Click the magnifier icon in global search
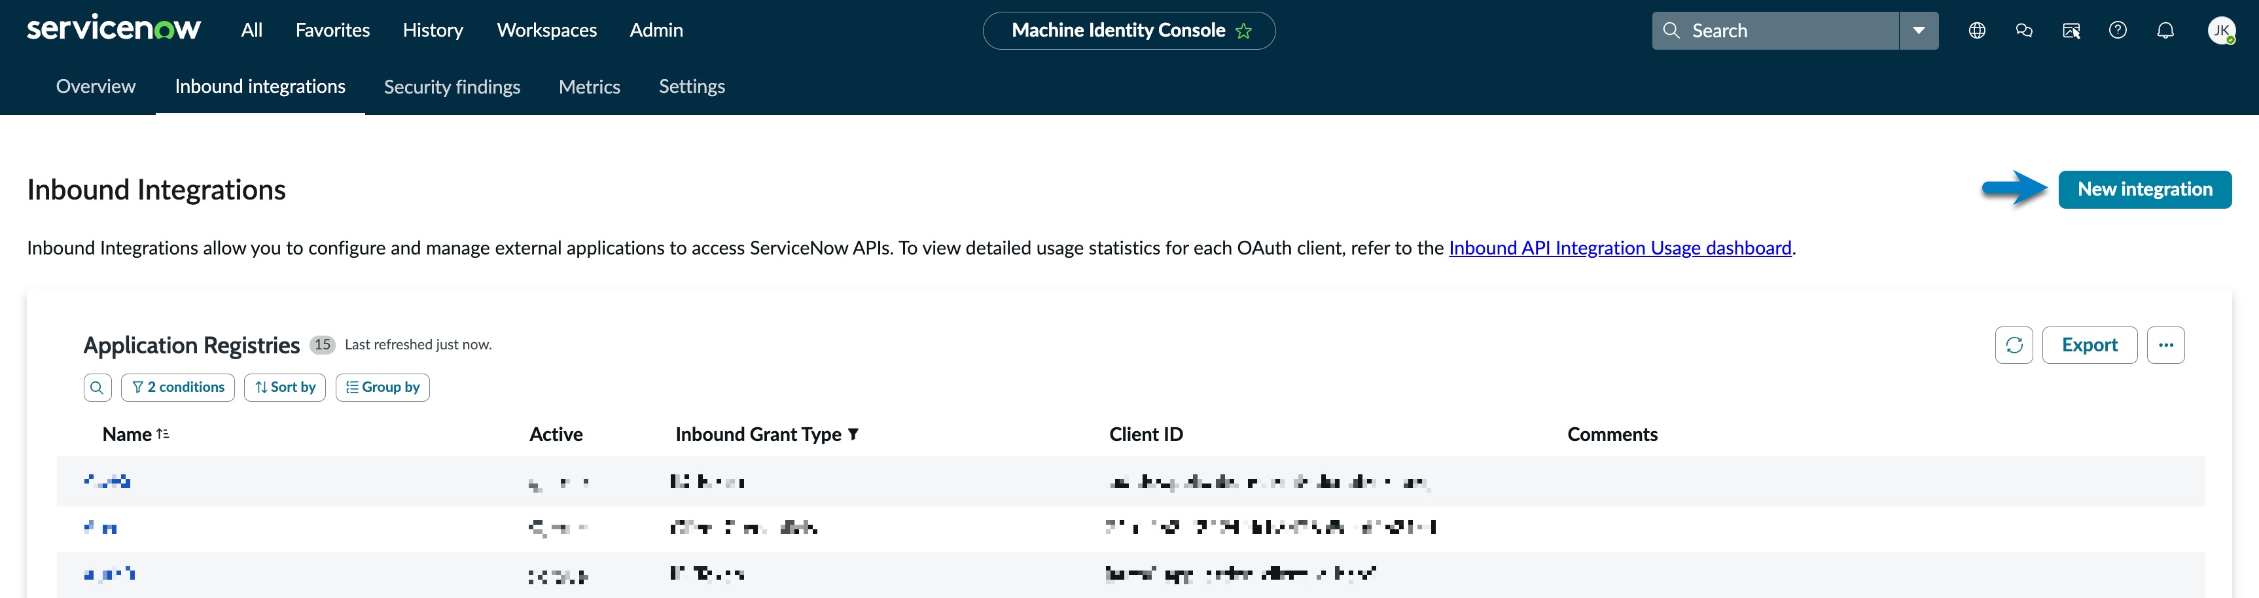This screenshot has width=2259, height=598. point(1671,31)
